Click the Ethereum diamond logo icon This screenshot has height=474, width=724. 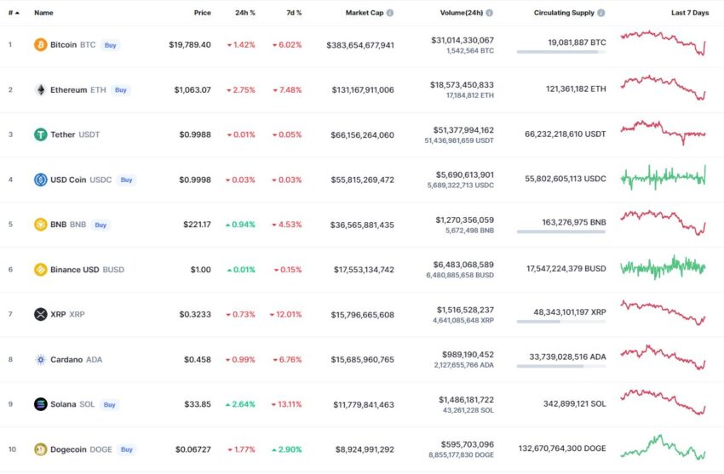(x=41, y=90)
